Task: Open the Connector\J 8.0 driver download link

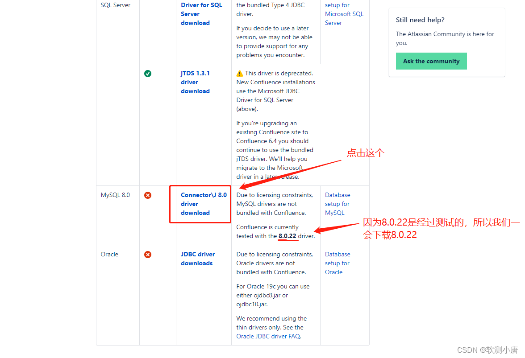Action: (x=204, y=204)
